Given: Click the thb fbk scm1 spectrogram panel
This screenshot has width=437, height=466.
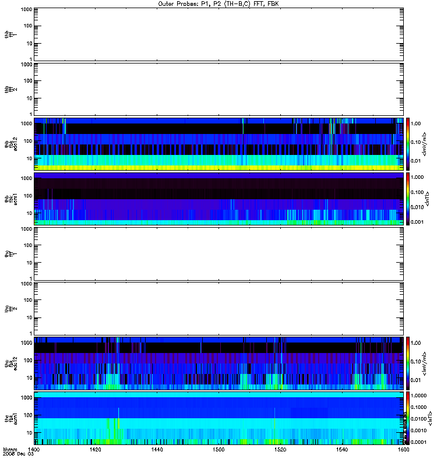Looking at the screenshot, I should pyautogui.click(x=218, y=199).
